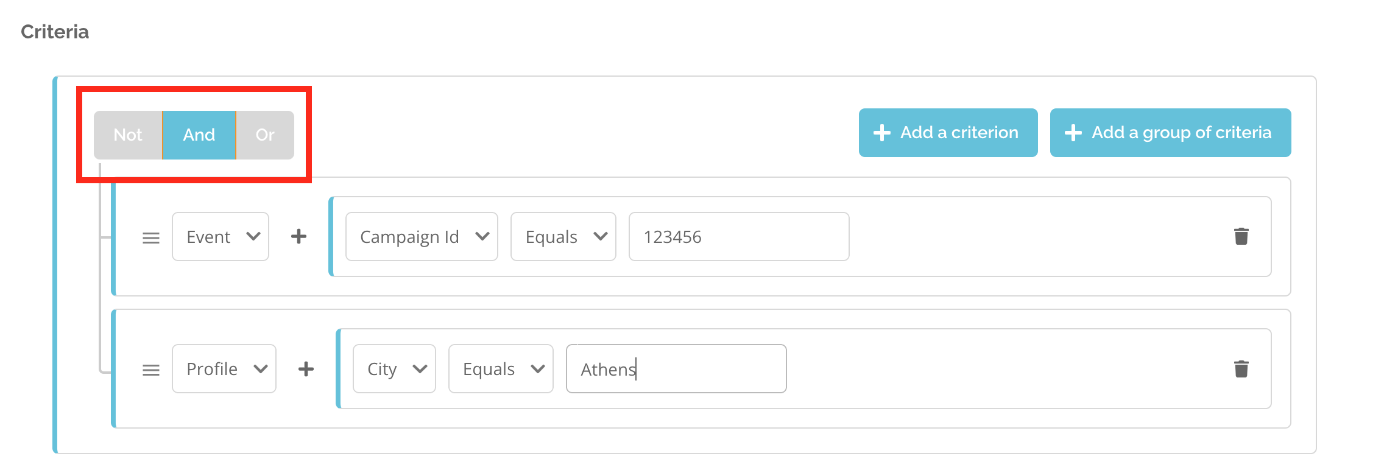The width and height of the screenshot is (1384, 470).
Task: Open the Event type dropdown
Action: tap(221, 237)
